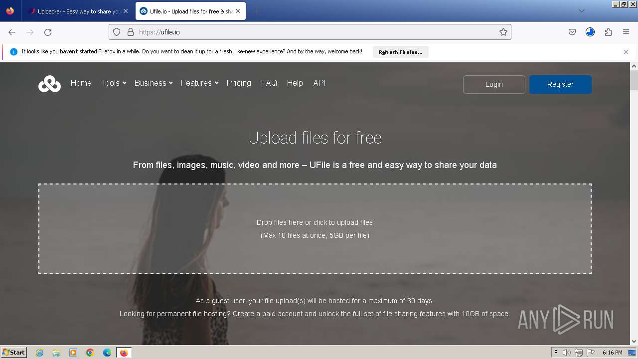List all tabs via the dropdown arrow
The height and width of the screenshot is (359, 638).
[581, 11]
